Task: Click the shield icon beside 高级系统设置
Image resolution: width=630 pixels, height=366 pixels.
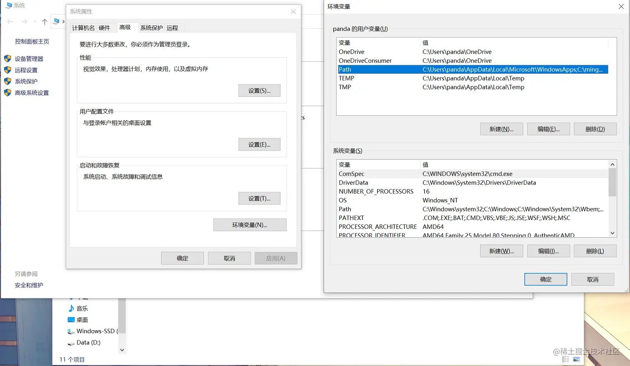Action: click(x=7, y=93)
